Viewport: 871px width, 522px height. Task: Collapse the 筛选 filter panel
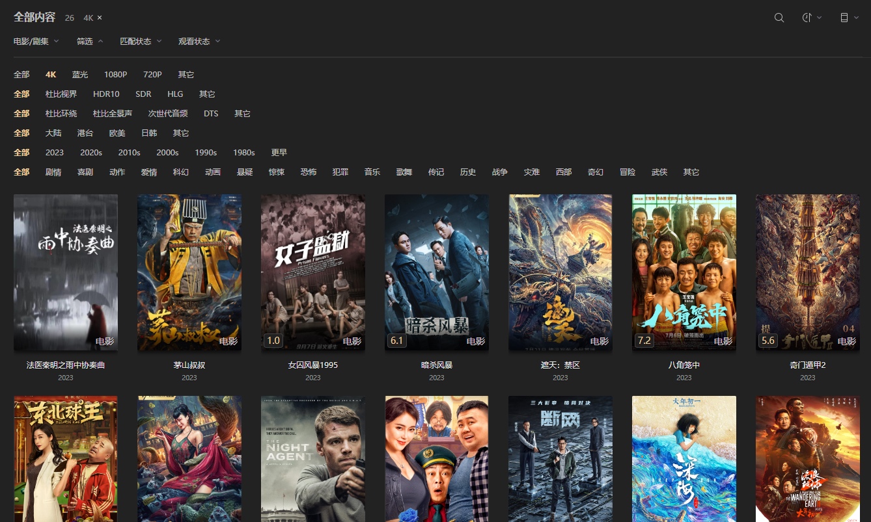(x=90, y=41)
